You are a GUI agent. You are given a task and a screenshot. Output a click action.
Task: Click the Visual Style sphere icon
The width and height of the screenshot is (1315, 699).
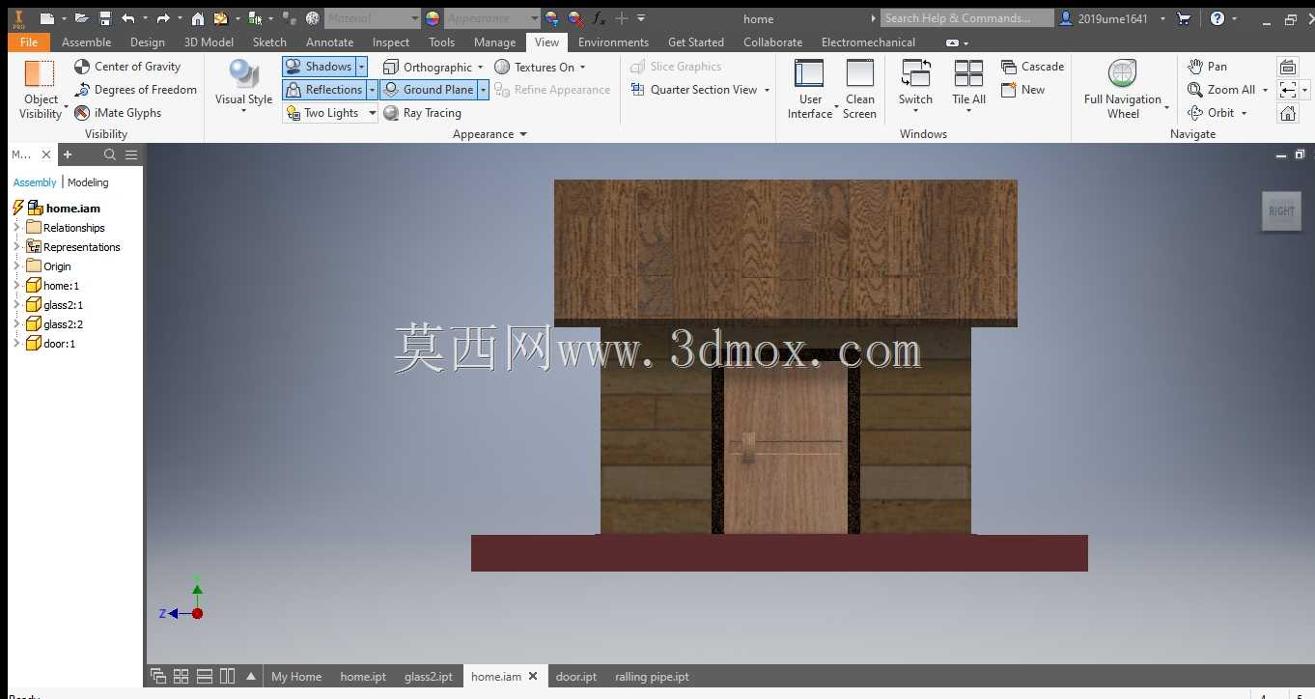point(243,73)
